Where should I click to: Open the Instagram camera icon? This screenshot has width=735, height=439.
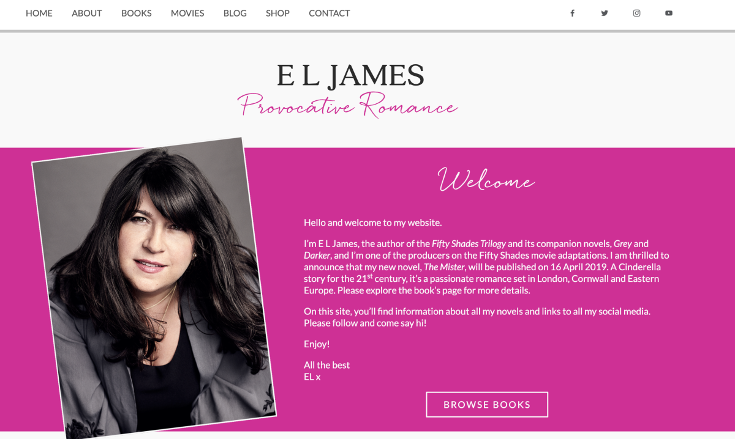637,13
